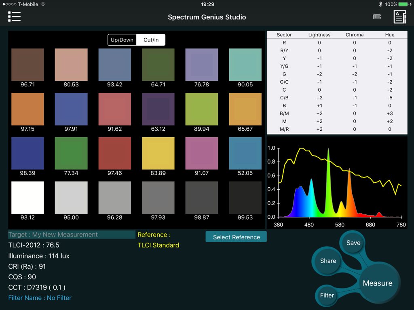Tap the green swatch labeled 77.34
This screenshot has width=414, height=310.
pos(71,153)
